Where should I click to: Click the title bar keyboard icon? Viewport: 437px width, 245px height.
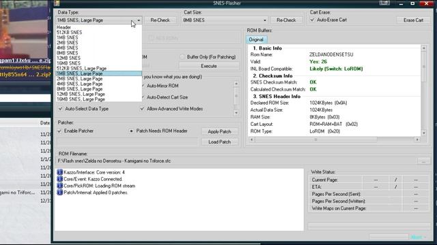(x=384, y=3)
